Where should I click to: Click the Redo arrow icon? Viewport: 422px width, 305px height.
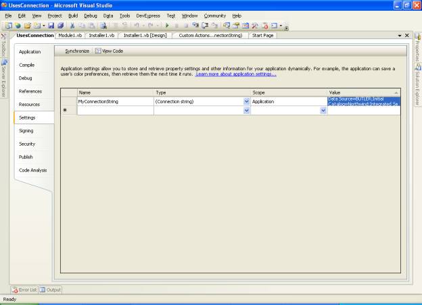150,26
